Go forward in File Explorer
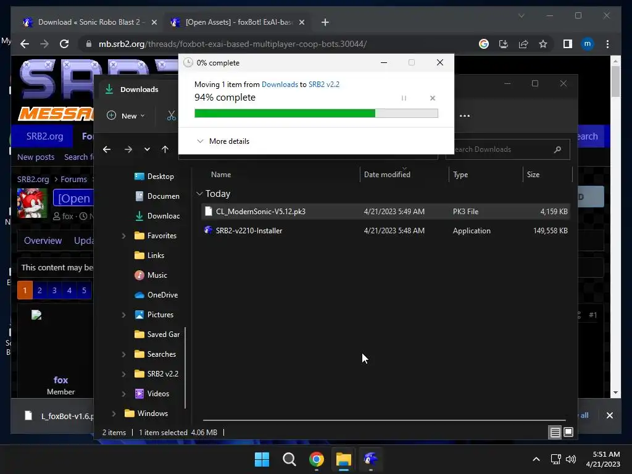Image resolution: width=632 pixels, height=474 pixels. [x=128, y=149]
